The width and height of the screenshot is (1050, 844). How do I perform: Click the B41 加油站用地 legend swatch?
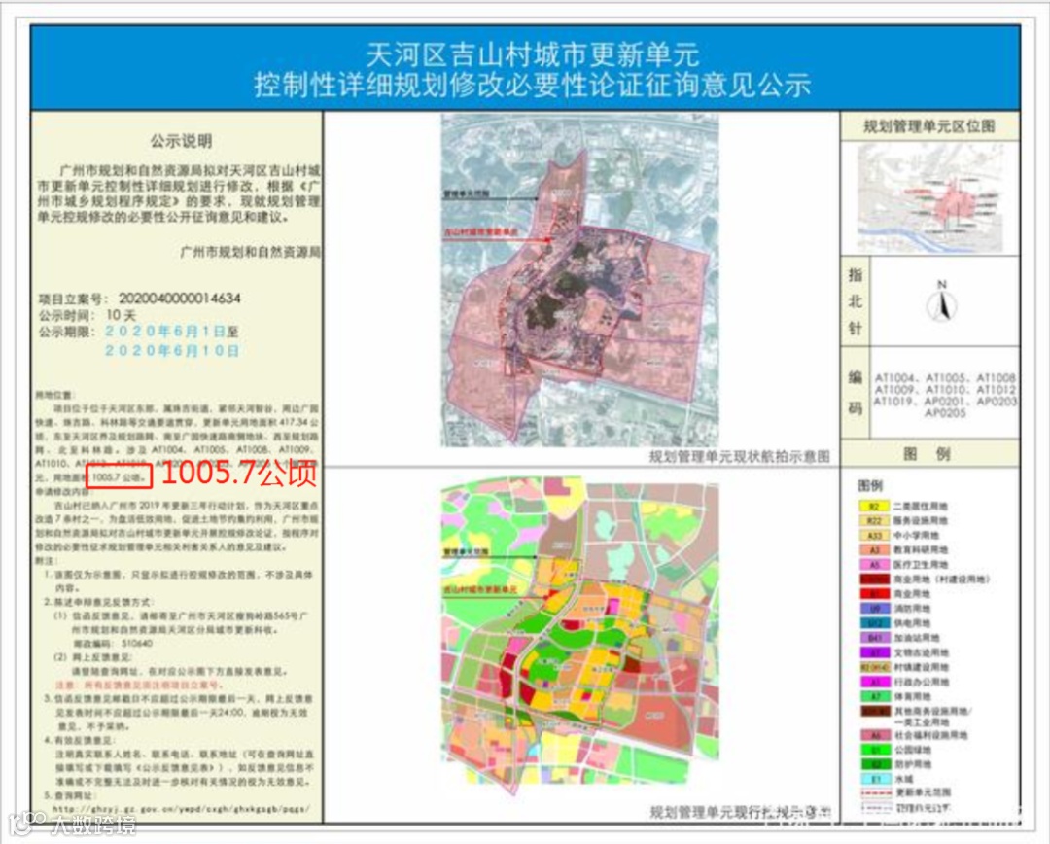click(874, 639)
